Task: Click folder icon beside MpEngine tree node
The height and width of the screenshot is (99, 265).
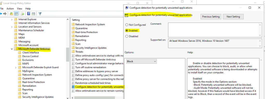Action: point(20,71)
